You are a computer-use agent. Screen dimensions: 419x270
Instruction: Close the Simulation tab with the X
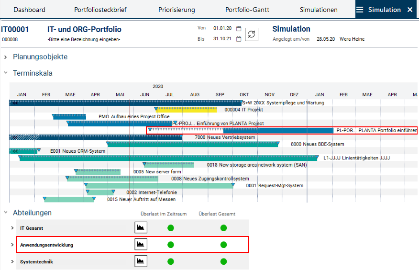coord(409,10)
